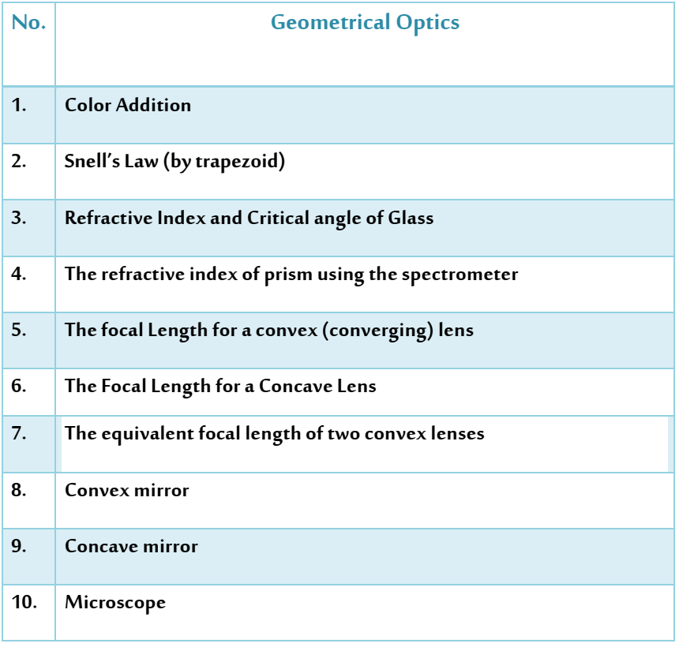This screenshot has height=647, width=679.
Task: Click row number "1." cell
Action: click(x=20, y=106)
